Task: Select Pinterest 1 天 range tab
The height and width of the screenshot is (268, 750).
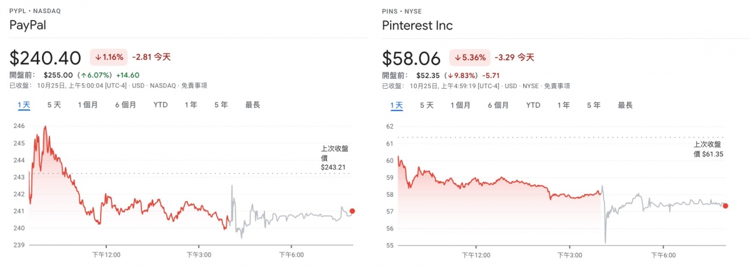Action: click(x=396, y=105)
